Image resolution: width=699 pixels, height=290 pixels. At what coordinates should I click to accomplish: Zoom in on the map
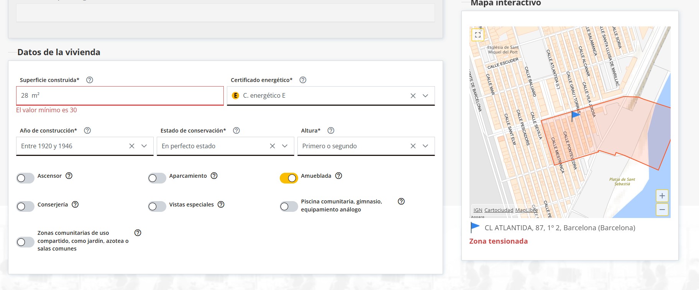coord(662,196)
